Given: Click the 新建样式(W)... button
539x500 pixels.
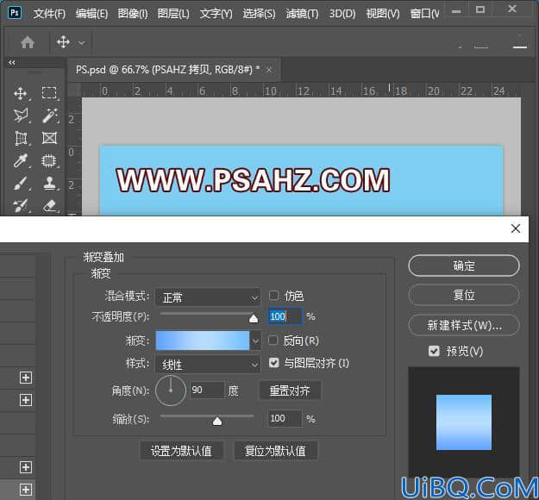Looking at the screenshot, I should coord(464,325).
